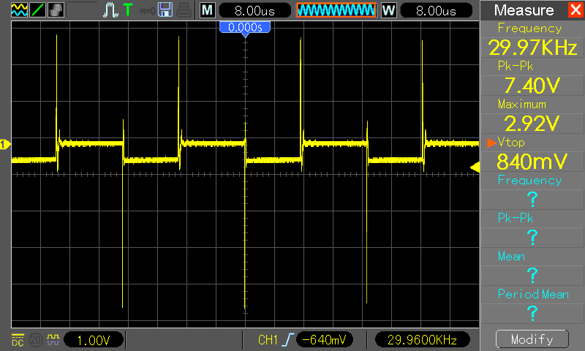Screen dimensions: 585x351
Task: Click the DC coupling icon
Action: coord(18,339)
